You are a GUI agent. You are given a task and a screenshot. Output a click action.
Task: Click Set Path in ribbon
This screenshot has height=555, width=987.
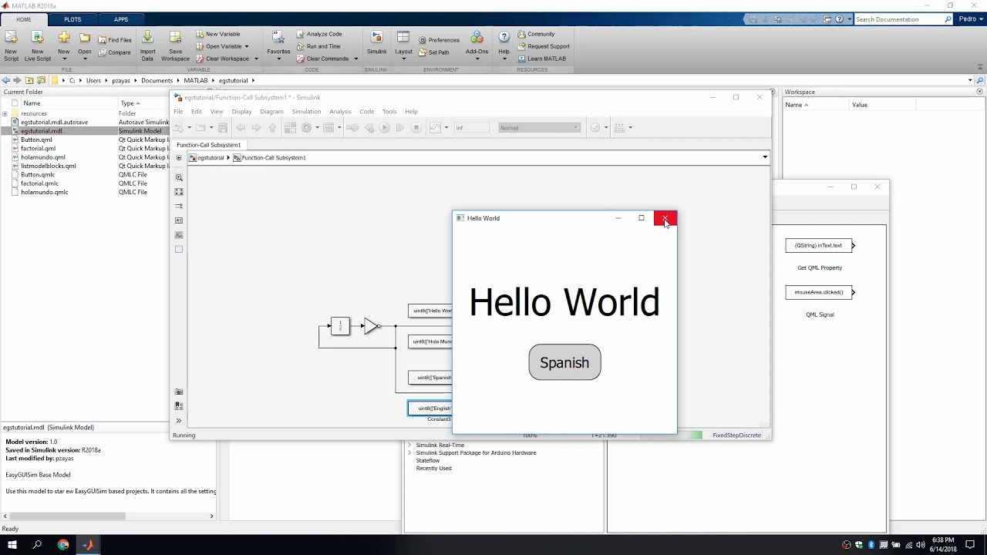pos(434,52)
